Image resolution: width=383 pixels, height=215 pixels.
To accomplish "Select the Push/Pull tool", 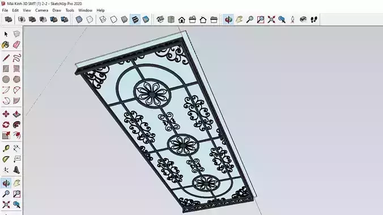I will tap(16, 114).
